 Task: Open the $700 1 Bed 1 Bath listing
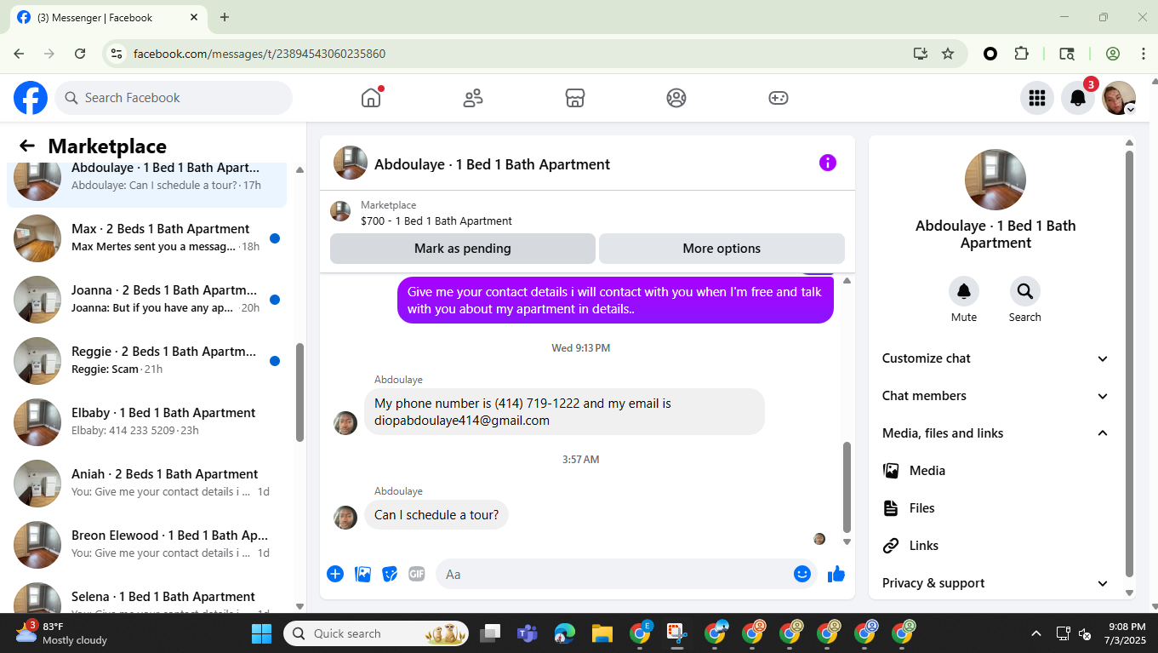(x=436, y=221)
